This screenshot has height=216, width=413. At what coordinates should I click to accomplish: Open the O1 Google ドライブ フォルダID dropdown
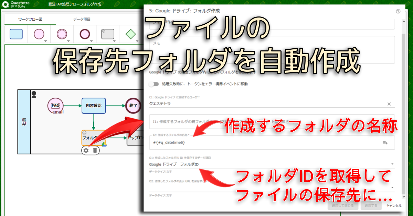click(x=392, y=164)
